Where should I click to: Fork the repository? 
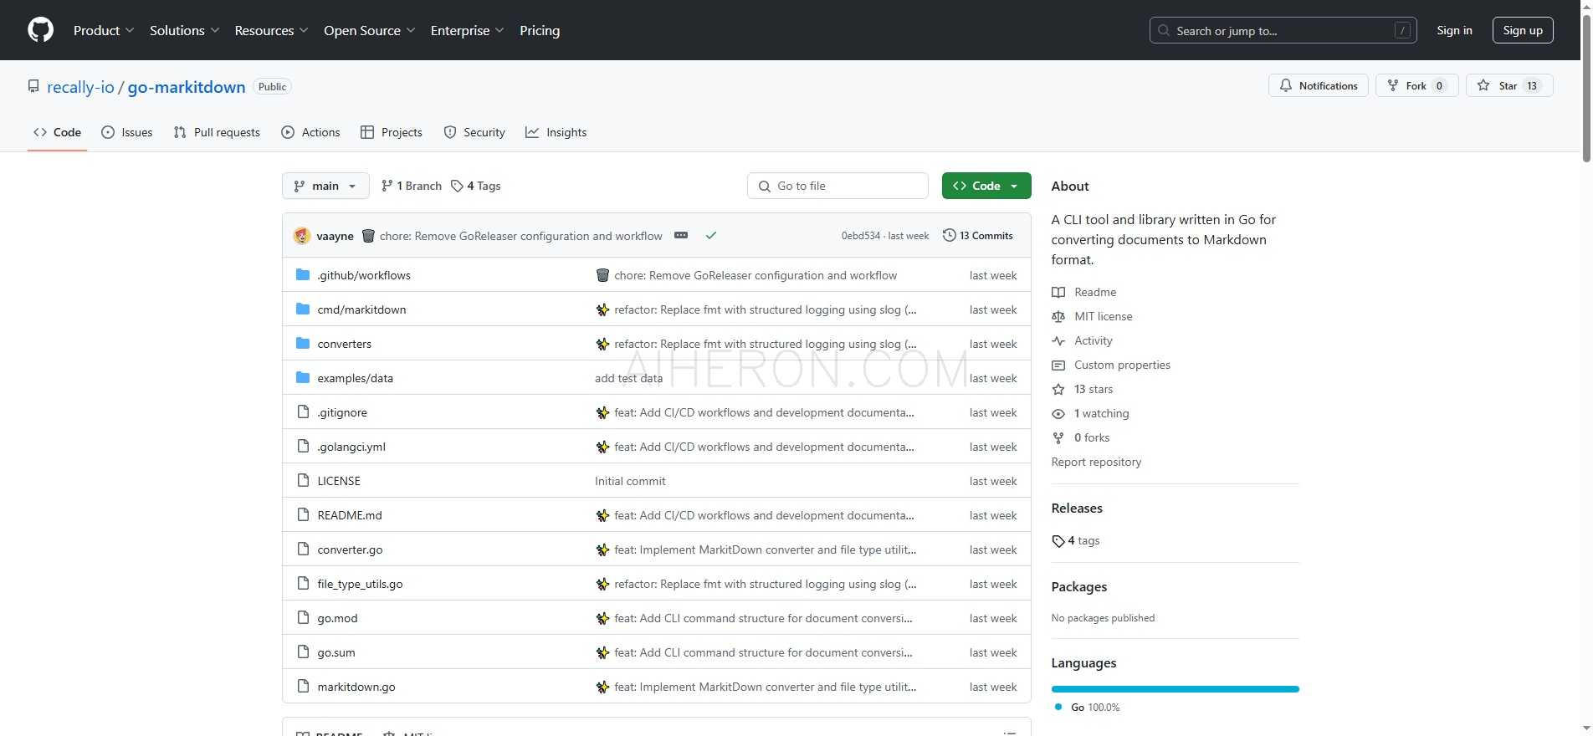point(1416,85)
